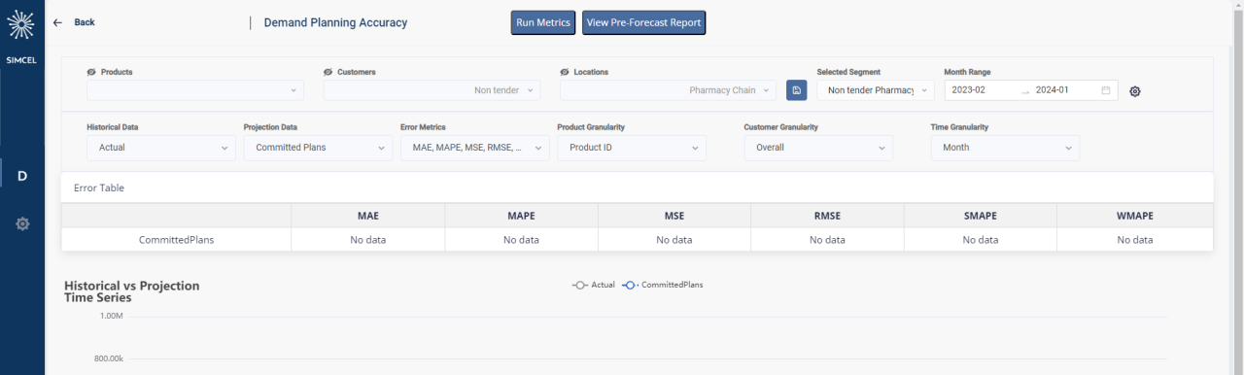Open Projection Data dropdown
1244x375 pixels.
point(318,148)
